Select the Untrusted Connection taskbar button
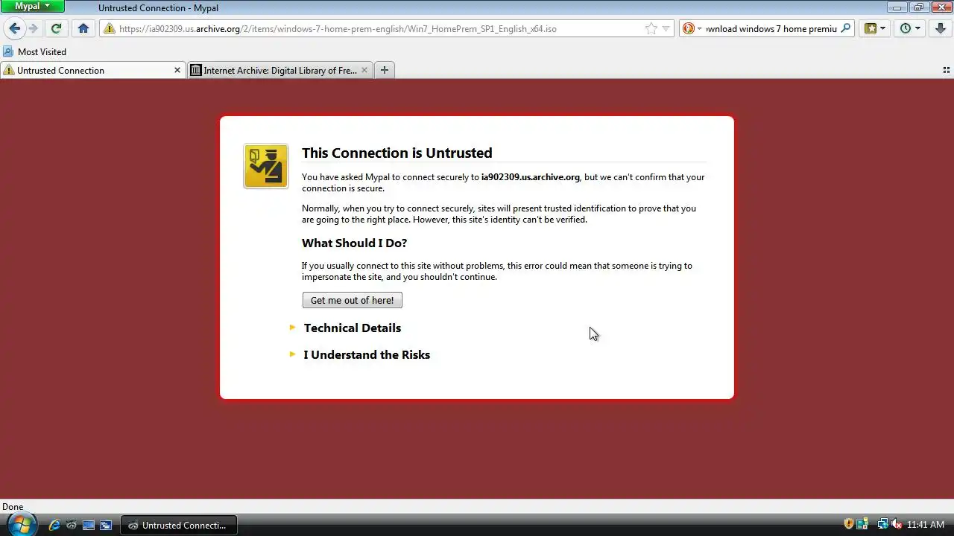 (x=178, y=525)
